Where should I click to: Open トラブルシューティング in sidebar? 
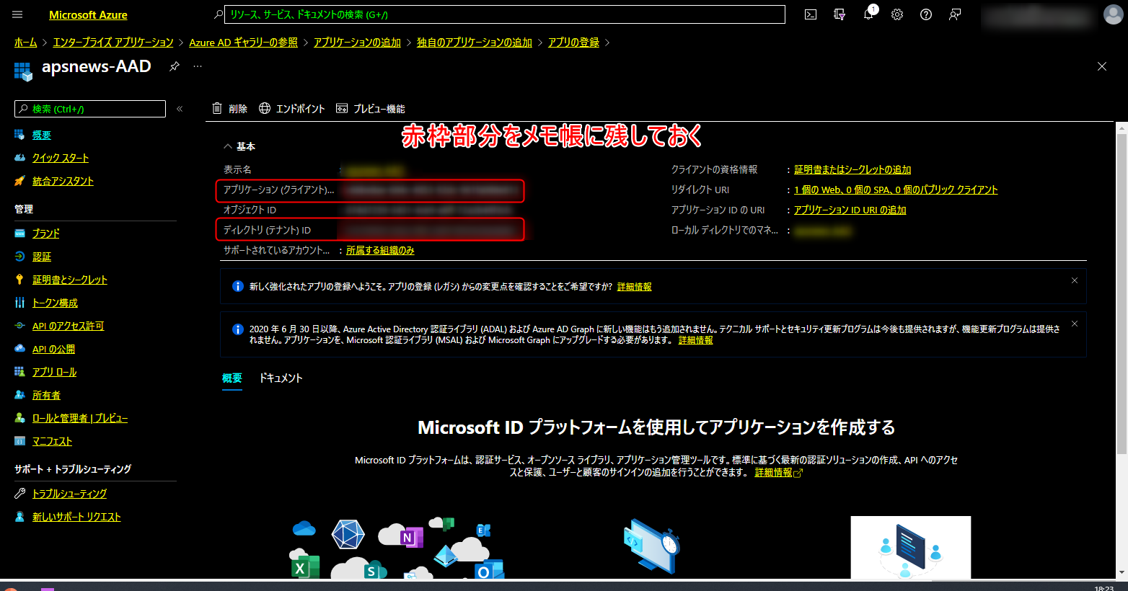[69, 494]
